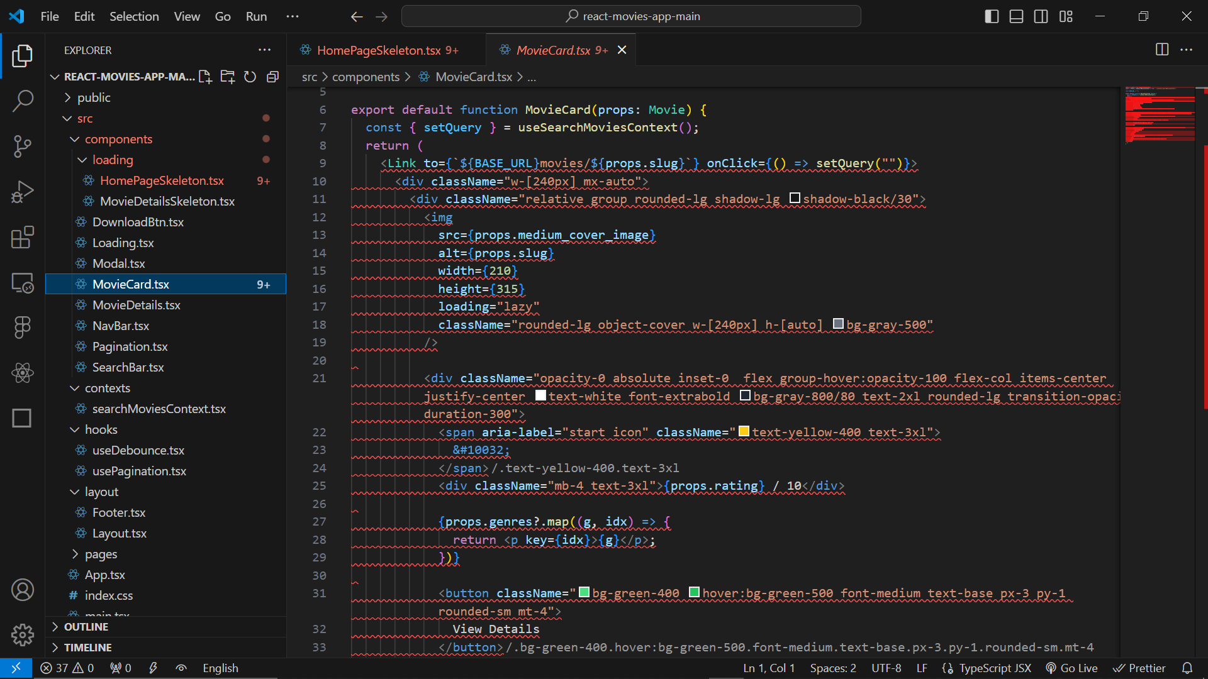
Task: Collapse the hooks folder
Action: (101, 429)
